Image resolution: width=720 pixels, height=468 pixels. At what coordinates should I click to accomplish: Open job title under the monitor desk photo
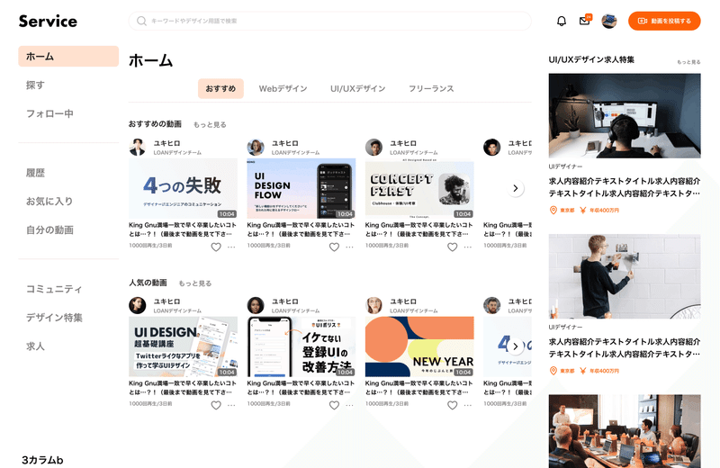[x=625, y=187]
